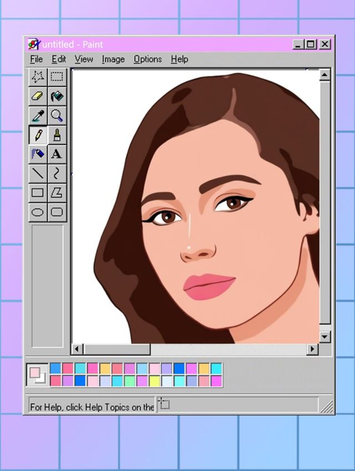Viewport: 355px width, 471px height.
Task: Activate the Pick Color eyedropper
Action: [38, 116]
